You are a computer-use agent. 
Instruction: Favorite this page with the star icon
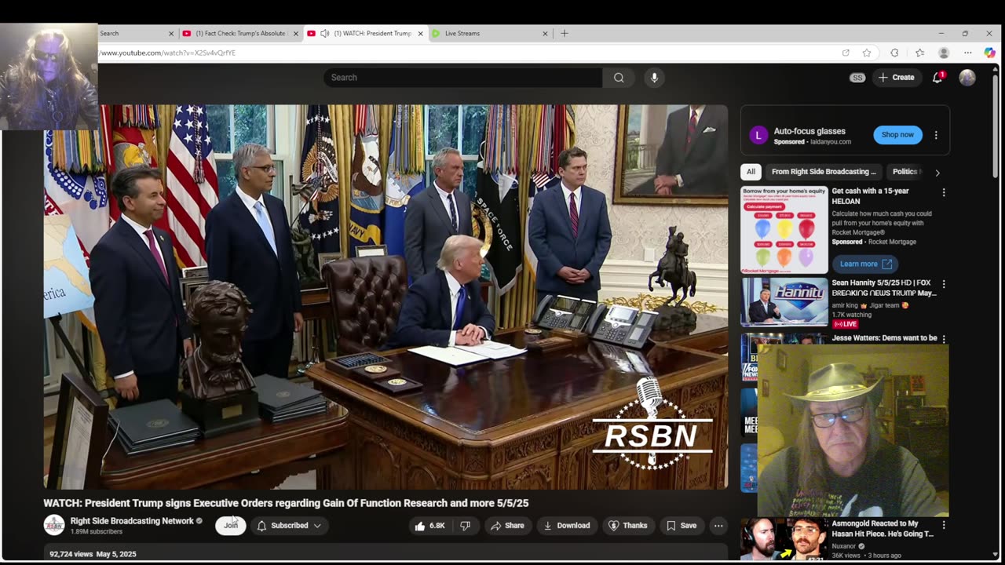click(x=867, y=53)
